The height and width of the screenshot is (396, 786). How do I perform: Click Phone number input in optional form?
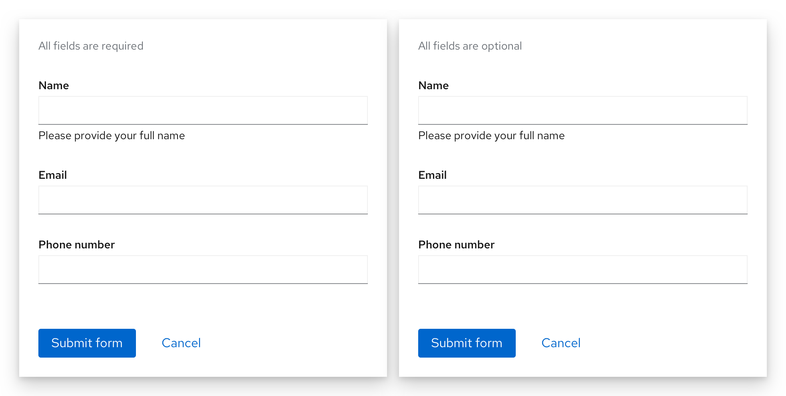coord(583,270)
